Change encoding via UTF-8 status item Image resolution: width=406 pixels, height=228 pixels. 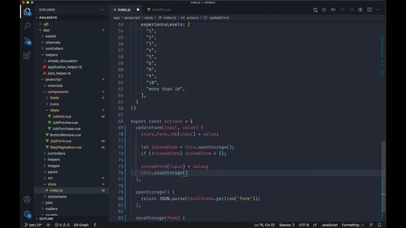click(304, 225)
